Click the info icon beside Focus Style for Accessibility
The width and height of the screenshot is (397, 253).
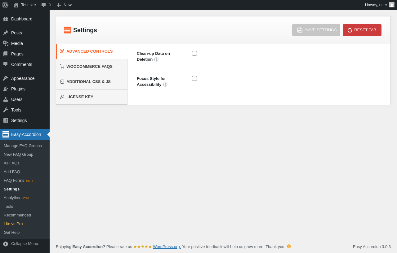click(x=165, y=85)
